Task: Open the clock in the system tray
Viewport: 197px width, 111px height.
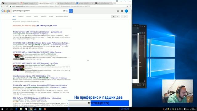Action: [193, 109]
